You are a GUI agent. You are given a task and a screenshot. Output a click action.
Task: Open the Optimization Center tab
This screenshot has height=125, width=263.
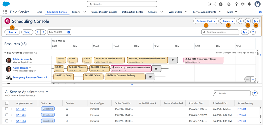tap(132, 12)
